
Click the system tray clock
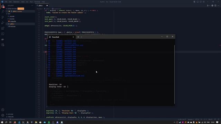tap(213, 122)
